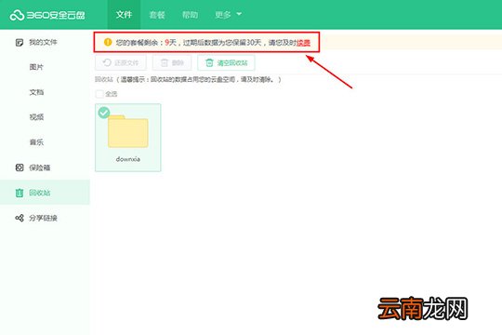Open the 帮助 tab
The height and width of the screenshot is (335, 502).
(190, 15)
